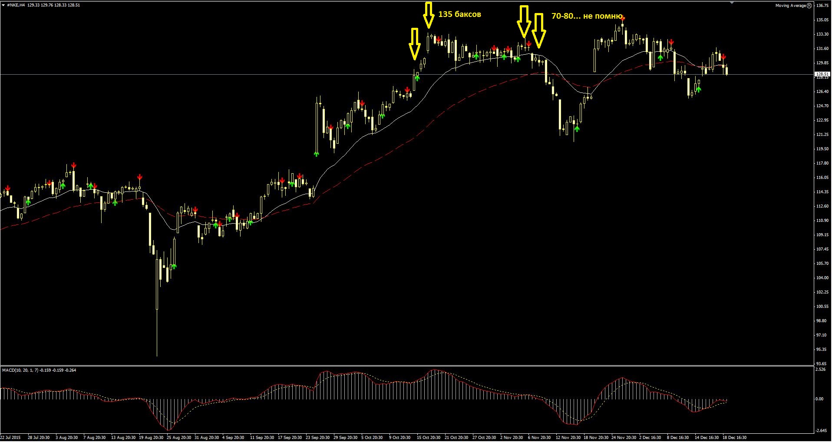Click the 13 Aug 20:30 time label
832x442 pixels.
tap(123, 438)
